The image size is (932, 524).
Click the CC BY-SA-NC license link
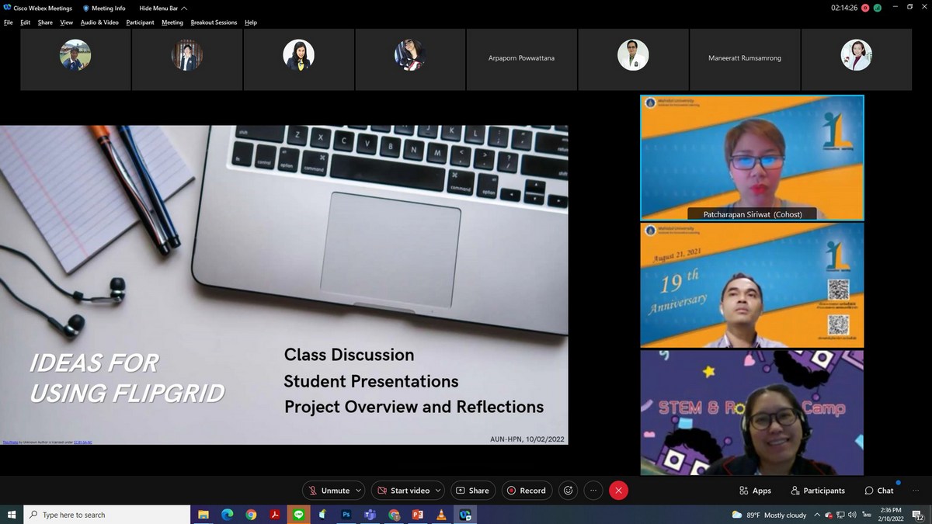(x=82, y=442)
